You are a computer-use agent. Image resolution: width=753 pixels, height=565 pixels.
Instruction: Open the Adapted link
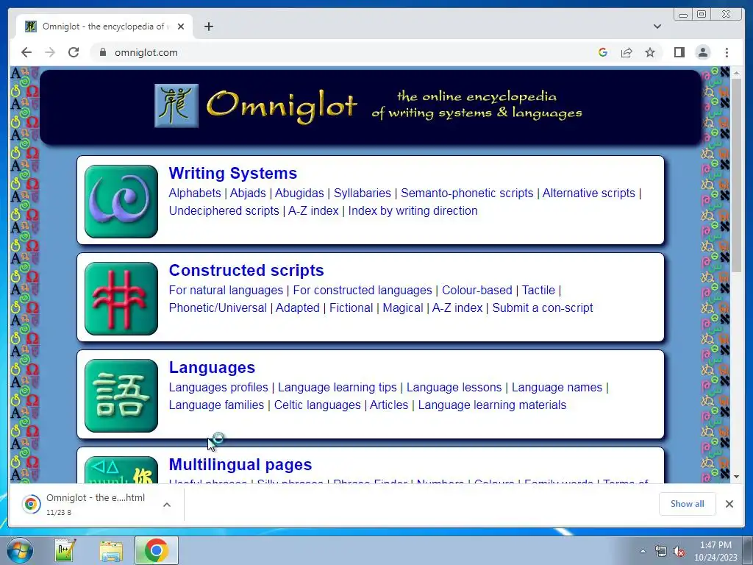pyautogui.click(x=297, y=308)
